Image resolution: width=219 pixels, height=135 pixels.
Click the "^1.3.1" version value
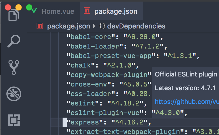point(180,56)
